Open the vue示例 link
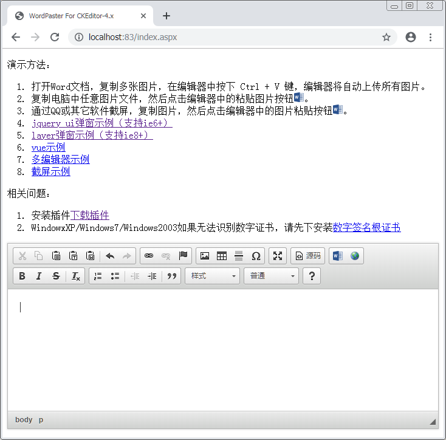 tap(49, 148)
